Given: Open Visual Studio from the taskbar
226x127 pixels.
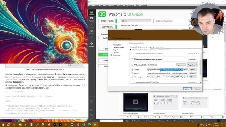Looking at the screenshot, I should pyautogui.click(x=78, y=125).
